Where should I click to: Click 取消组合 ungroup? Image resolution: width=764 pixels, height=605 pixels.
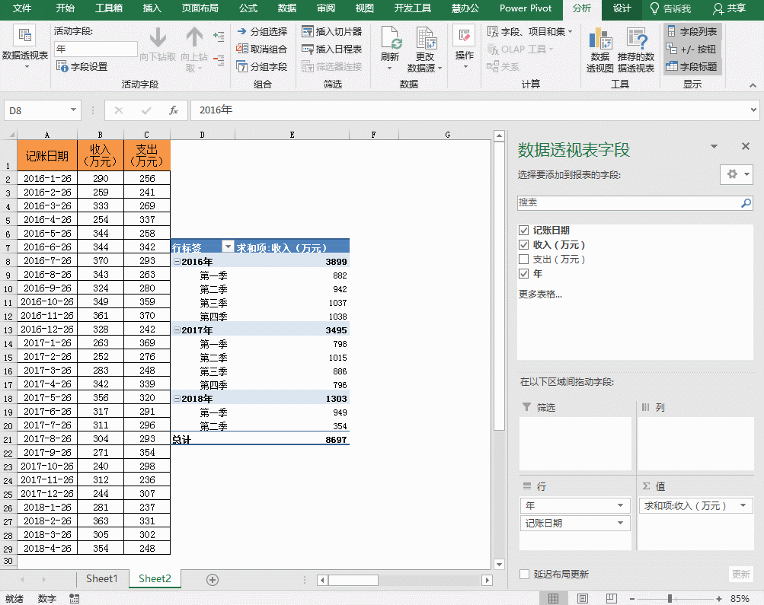[x=262, y=49]
